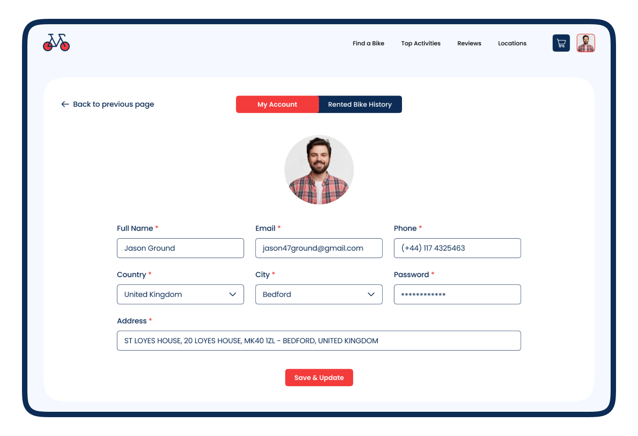The height and width of the screenshot is (436, 638).
Task: Open the United Kingdom country selector
Action: tap(180, 294)
